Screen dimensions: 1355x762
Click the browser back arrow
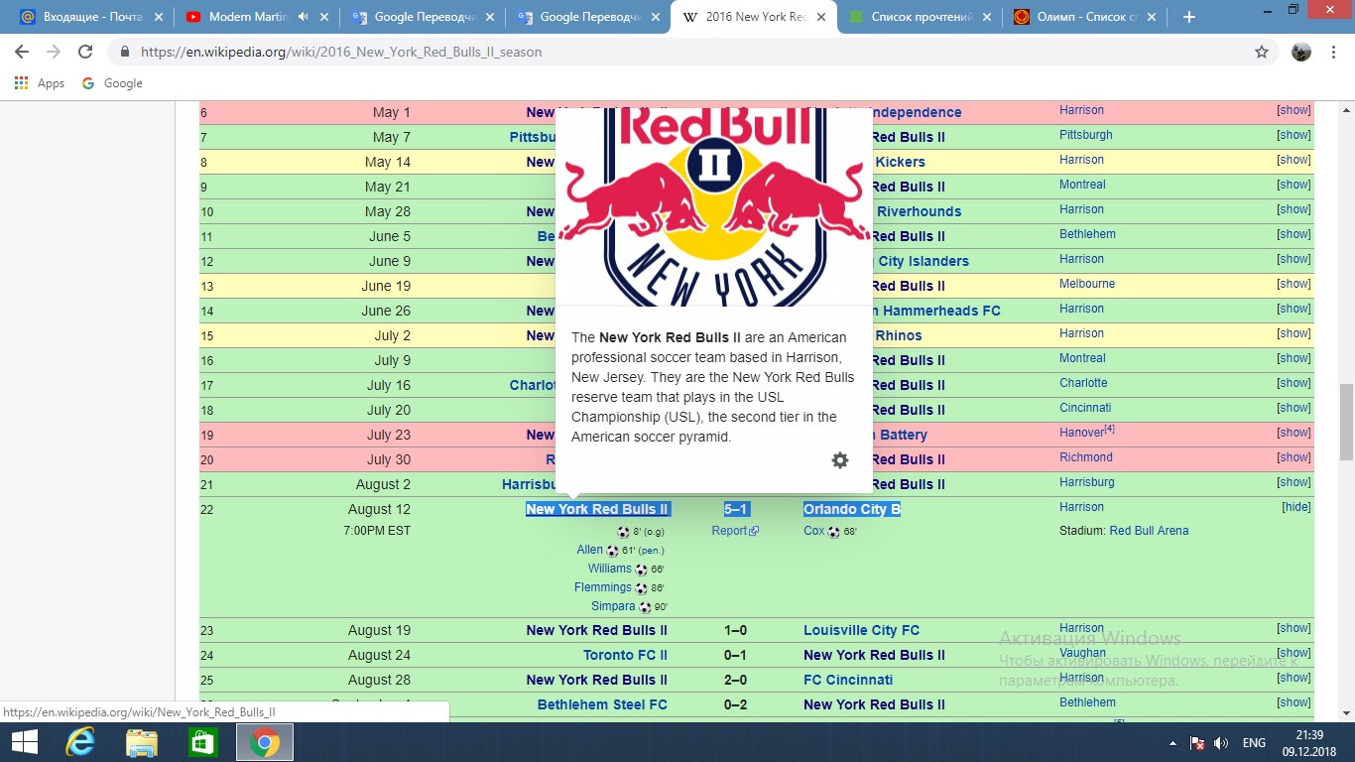22,52
